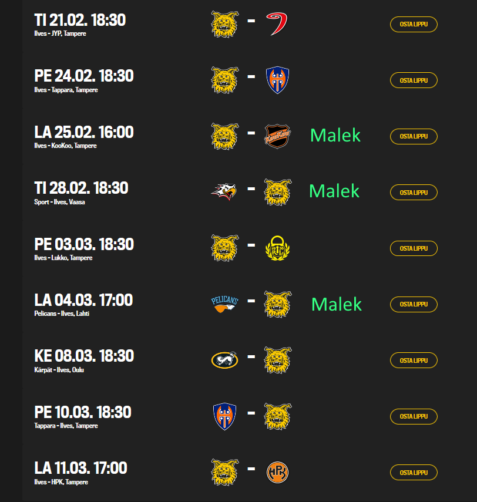477x502 pixels.
Task: Click OSTA LIPPU for Kärpät - Ilves
Action: (414, 361)
